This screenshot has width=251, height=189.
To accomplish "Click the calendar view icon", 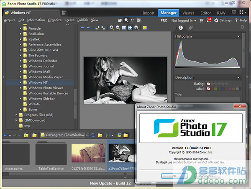I will (x=138, y=20).
